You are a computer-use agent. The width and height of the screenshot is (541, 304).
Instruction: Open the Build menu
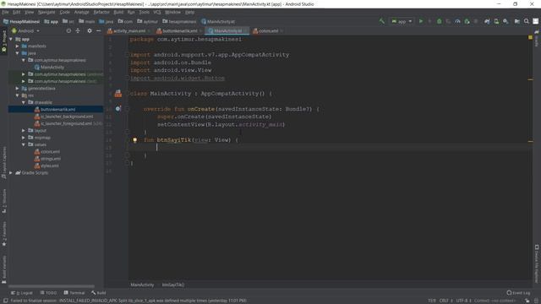point(118,12)
